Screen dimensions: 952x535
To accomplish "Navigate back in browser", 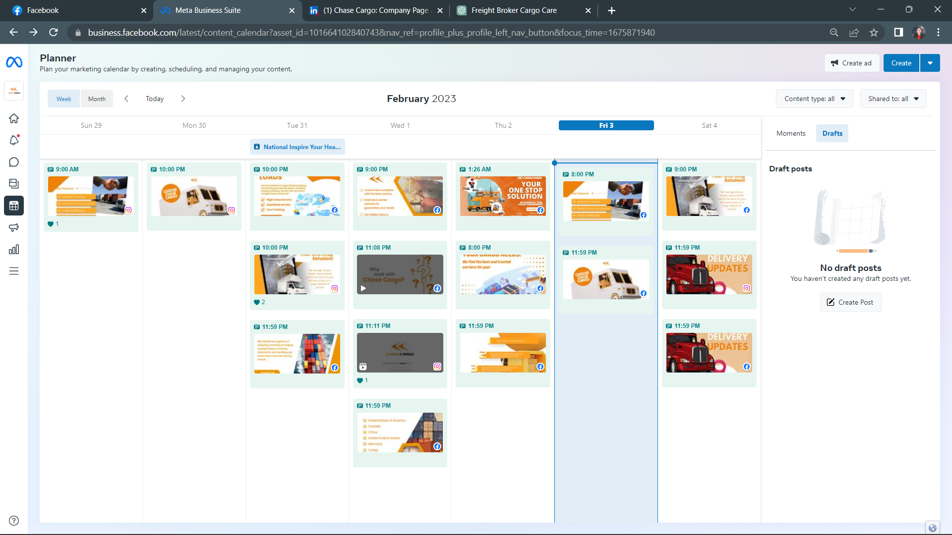I will click(x=13, y=32).
